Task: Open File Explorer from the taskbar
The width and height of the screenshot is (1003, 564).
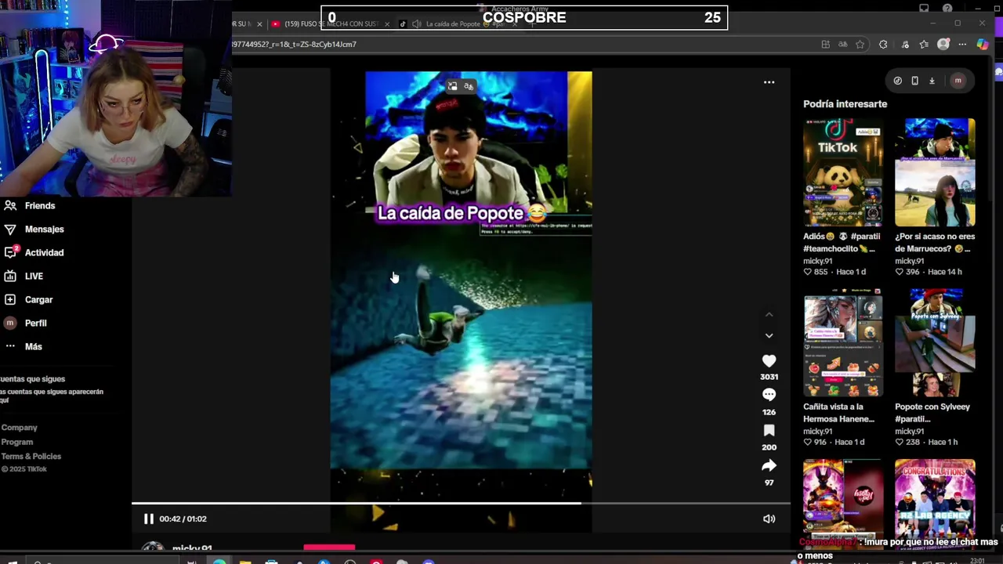Action: point(244,561)
